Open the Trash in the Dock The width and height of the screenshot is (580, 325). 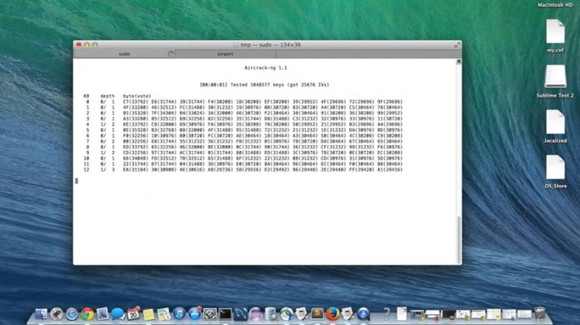[540, 314]
